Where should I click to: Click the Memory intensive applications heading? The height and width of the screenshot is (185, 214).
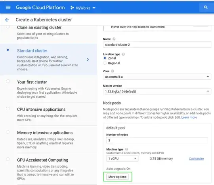[x=45, y=133]
